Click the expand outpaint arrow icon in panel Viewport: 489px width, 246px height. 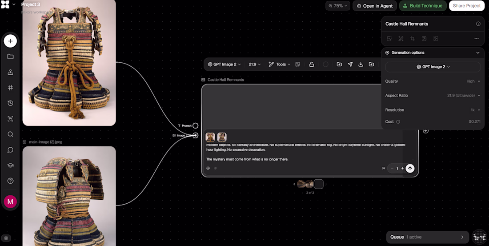pos(424,39)
